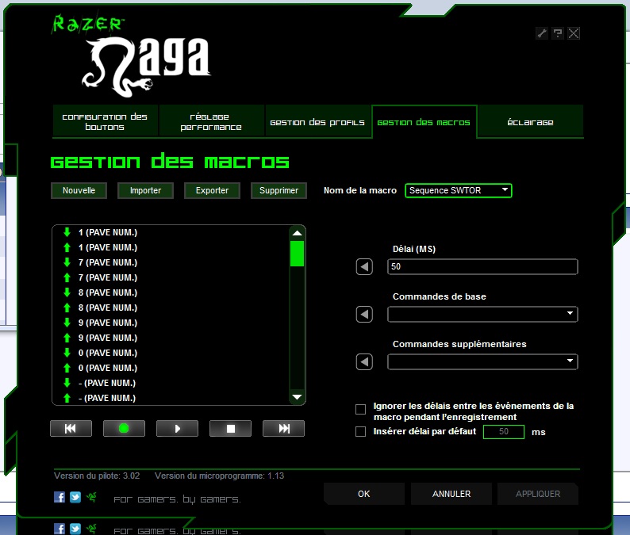Click Délai (MS) input field
This screenshot has height=535, width=630.
point(482,267)
